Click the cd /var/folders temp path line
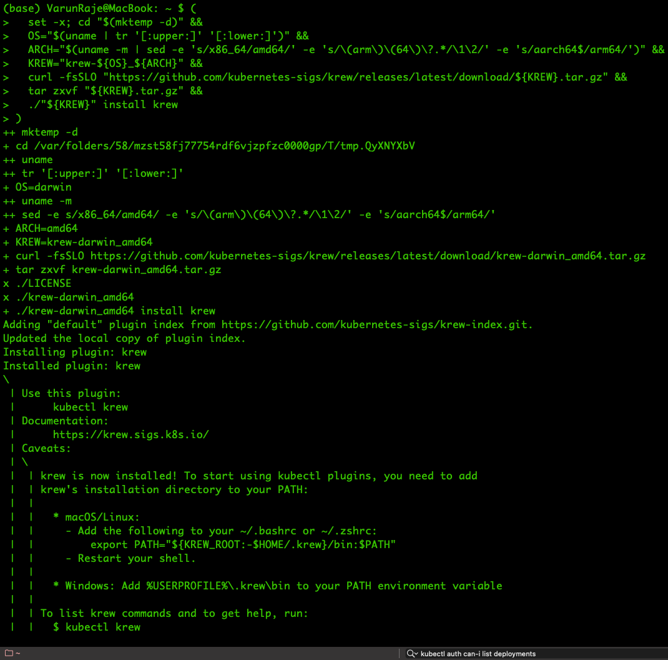Screen dimensions: 668x660 (x=209, y=146)
